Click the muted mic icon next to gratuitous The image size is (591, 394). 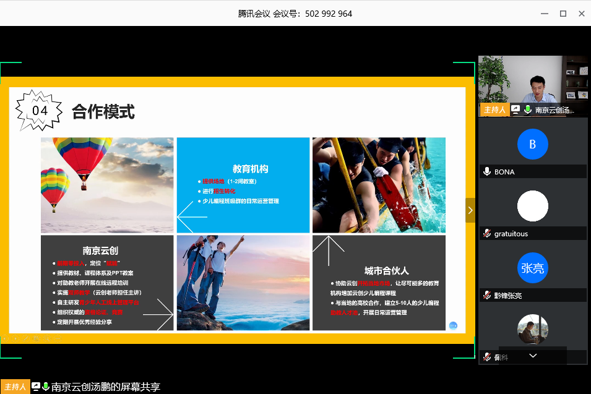[x=487, y=234]
